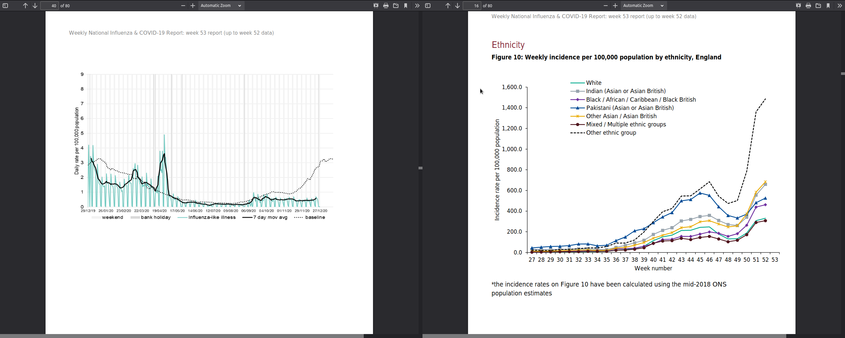Zoom out in right PDF viewer
845x338 pixels.
click(606, 6)
